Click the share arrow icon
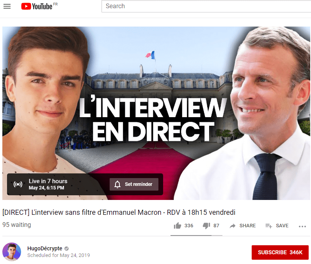Screen dimensions: 311x264 pos(233,226)
